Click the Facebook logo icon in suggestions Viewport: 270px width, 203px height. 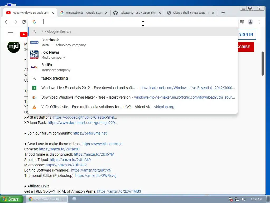click(34, 42)
